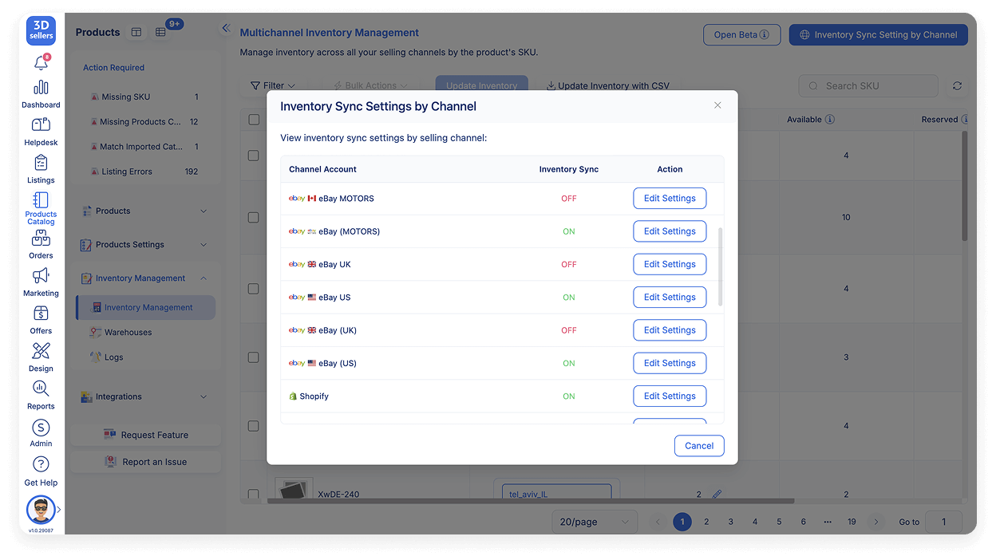The height and width of the screenshot is (560, 996).
Task: Tick the third product row checkbox
Action: [254, 289]
